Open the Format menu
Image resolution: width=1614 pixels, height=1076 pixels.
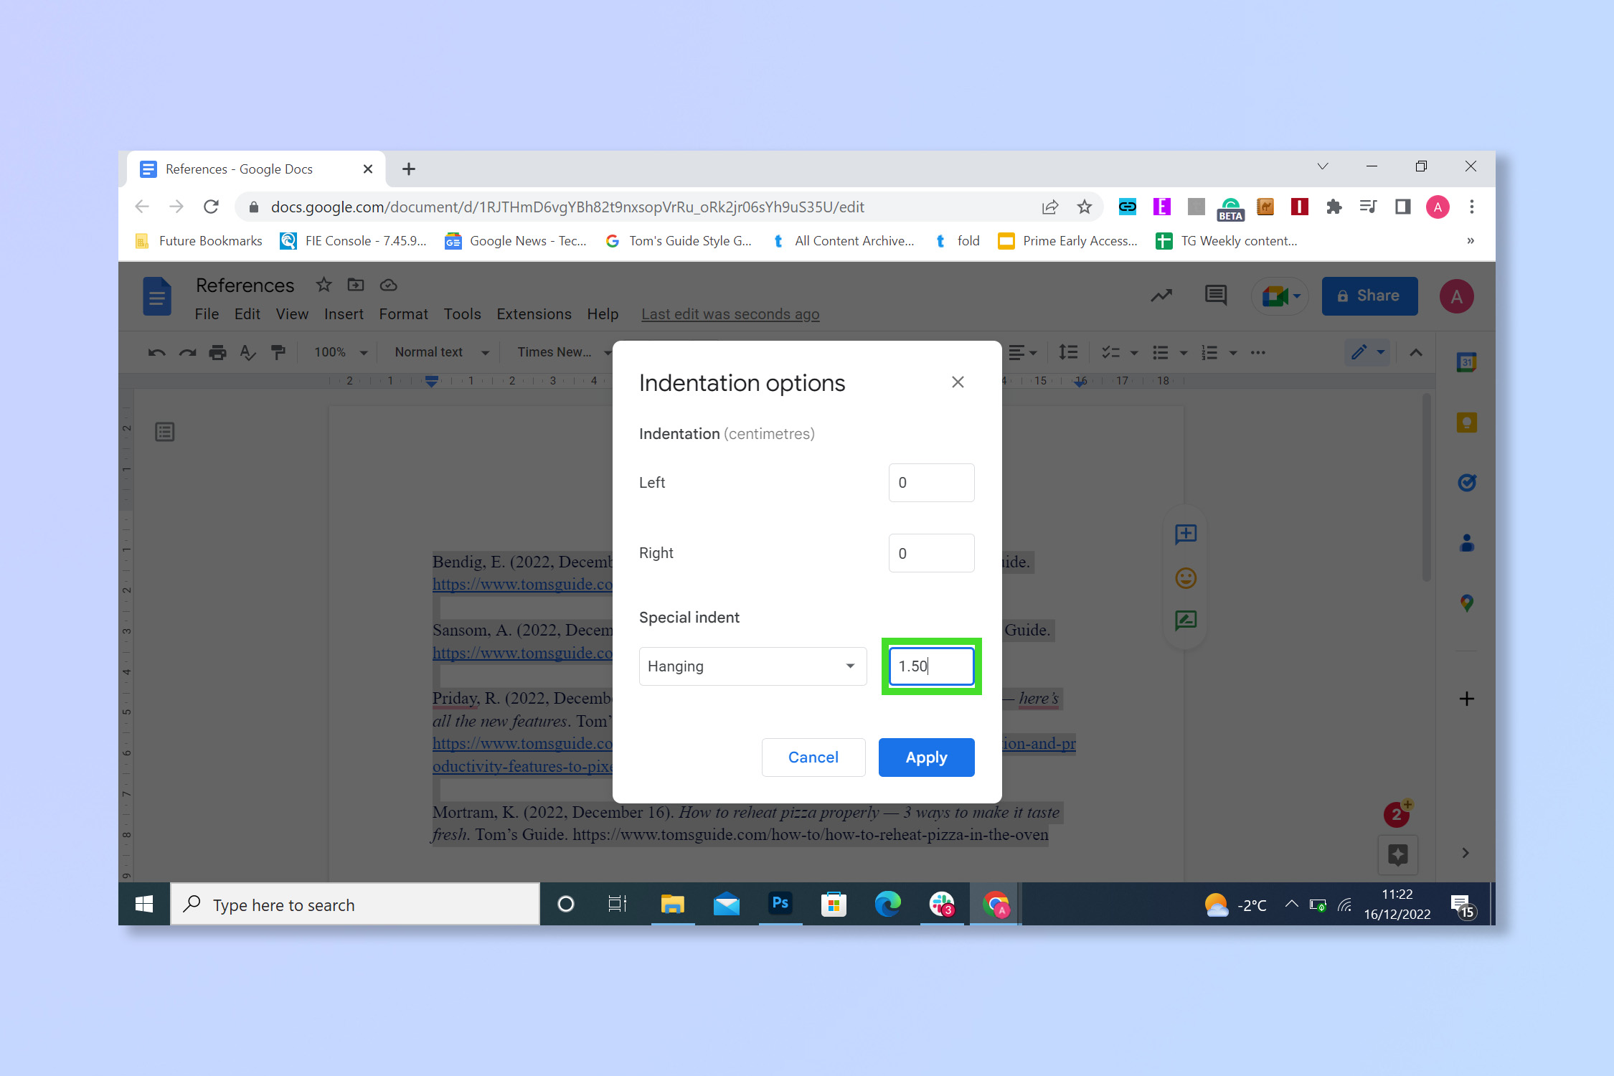tap(403, 313)
